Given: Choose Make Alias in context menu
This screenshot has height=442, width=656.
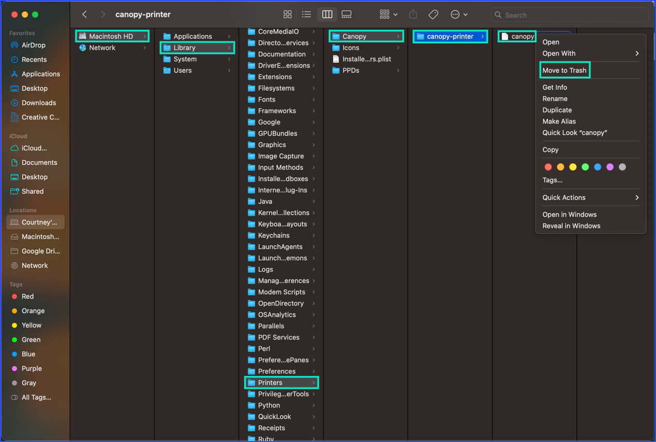Looking at the screenshot, I should 559,121.
